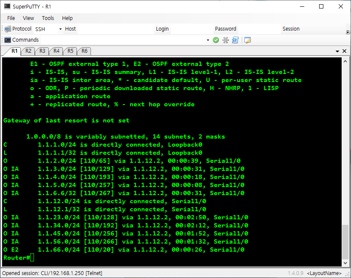Switch to the R5 session tab
This screenshot has height=278, width=351.
[70, 51]
